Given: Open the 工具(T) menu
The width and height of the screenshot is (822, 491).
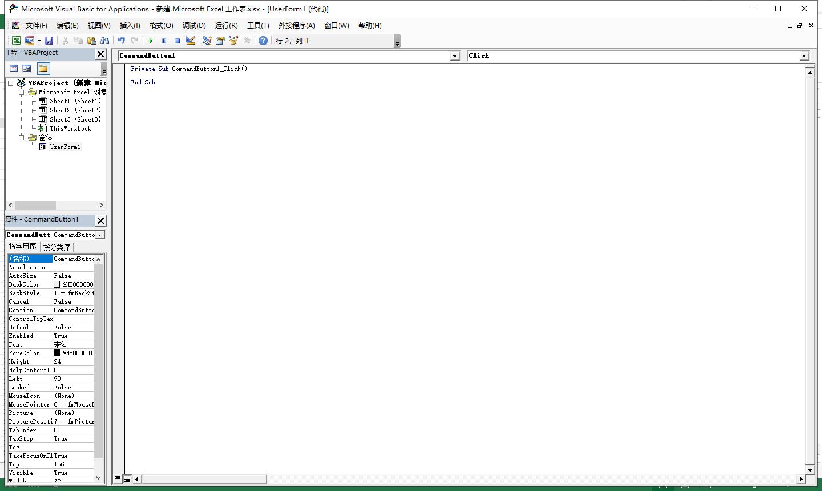Looking at the screenshot, I should pyautogui.click(x=258, y=26).
